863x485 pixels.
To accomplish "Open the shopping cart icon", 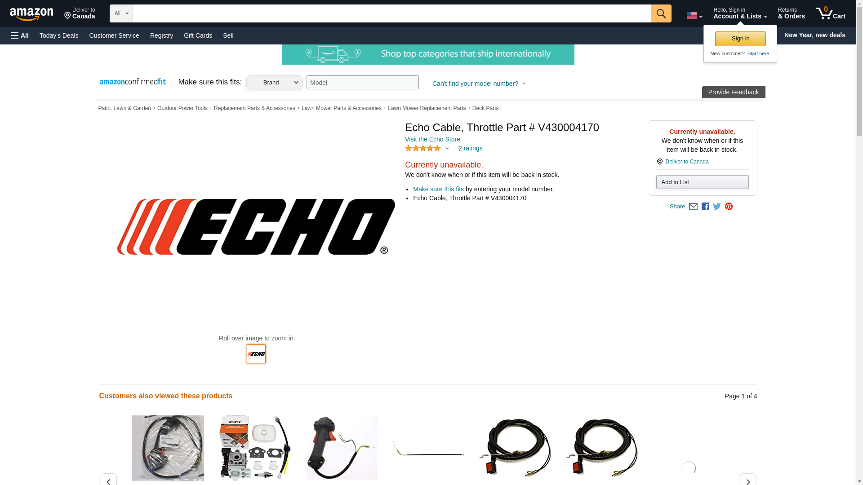I will coord(830,13).
